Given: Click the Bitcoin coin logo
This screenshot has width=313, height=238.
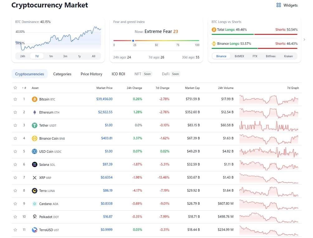Looking at the screenshot, I should pyautogui.click(x=35, y=99).
